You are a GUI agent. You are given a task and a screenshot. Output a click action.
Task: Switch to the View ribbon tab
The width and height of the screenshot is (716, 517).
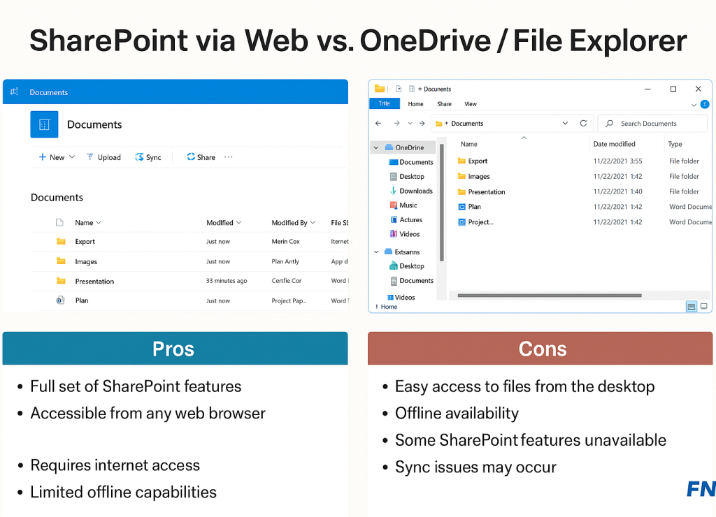click(x=470, y=104)
